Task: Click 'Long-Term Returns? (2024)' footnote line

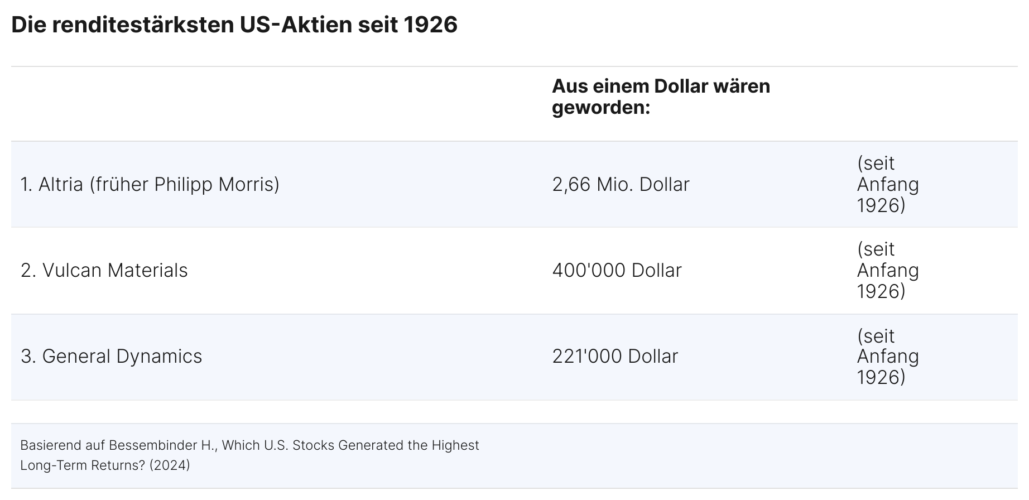Action: pos(105,465)
